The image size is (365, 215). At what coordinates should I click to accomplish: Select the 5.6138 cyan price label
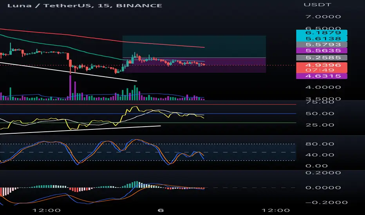tap(322, 39)
